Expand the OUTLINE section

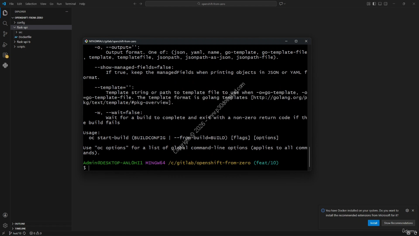click(20, 224)
